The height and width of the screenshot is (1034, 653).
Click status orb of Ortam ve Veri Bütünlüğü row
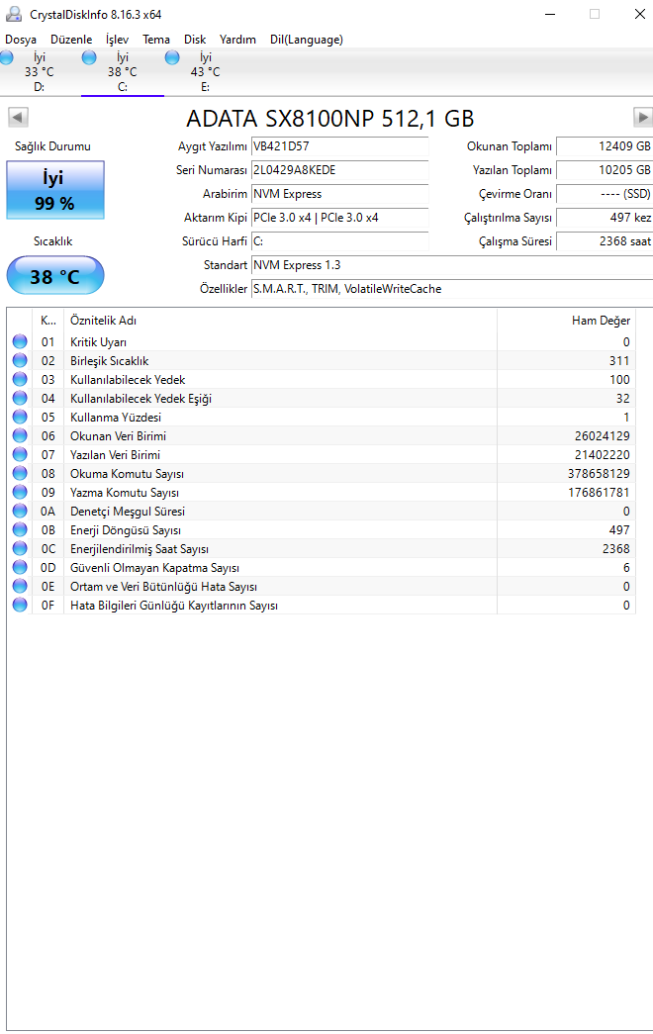coord(20,586)
